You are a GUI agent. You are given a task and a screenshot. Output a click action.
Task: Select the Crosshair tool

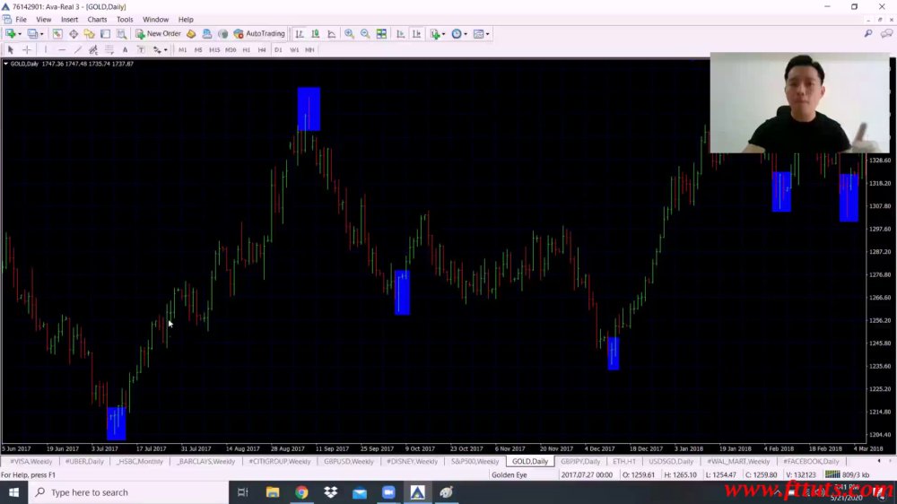pyautogui.click(x=27, y=49)
